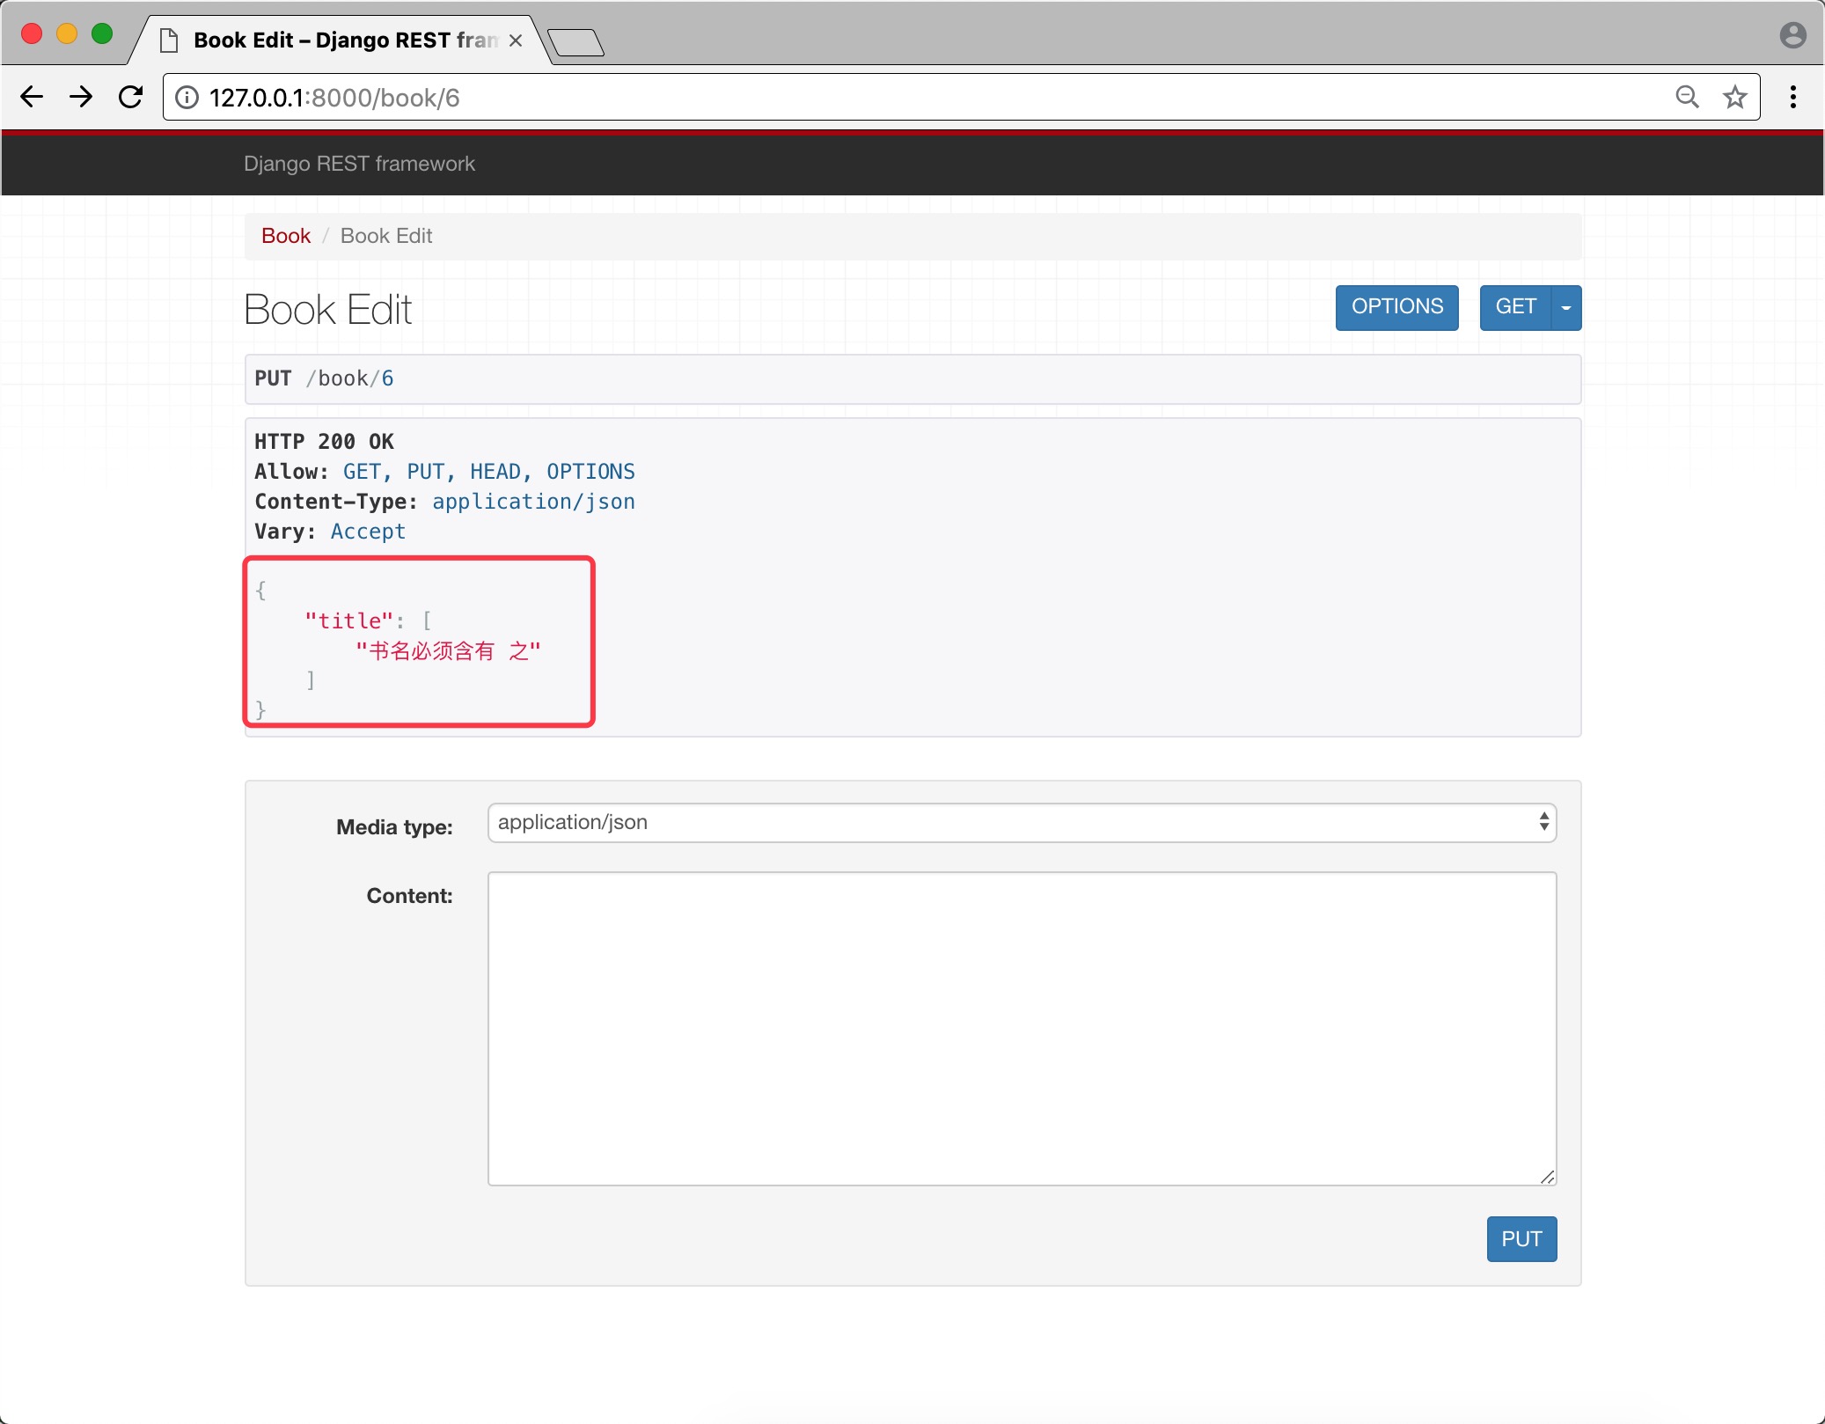
Task: Click the Book Edit page heading
Action: 328,310
